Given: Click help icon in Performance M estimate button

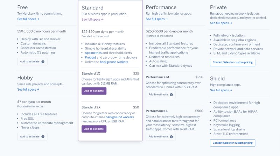Looking at the screenshot, I should pos(171,94).
